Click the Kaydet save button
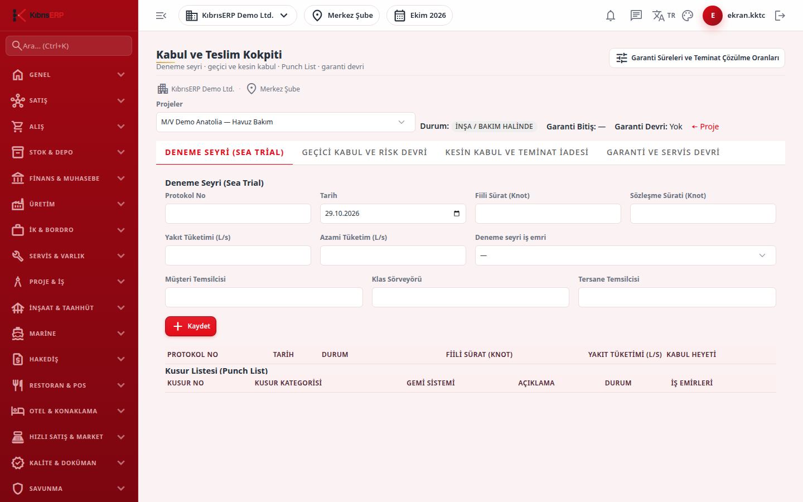The image size is (803, 502). point(191,326)
